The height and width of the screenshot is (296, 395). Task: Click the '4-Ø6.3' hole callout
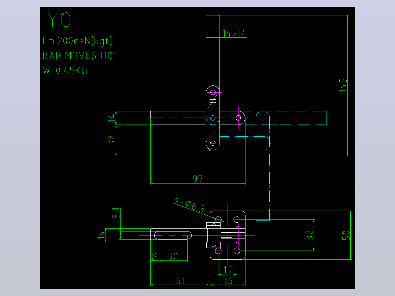(189, 204)
